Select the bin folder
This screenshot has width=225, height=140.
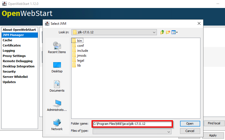pyautogui.click(x=77, y=41)
